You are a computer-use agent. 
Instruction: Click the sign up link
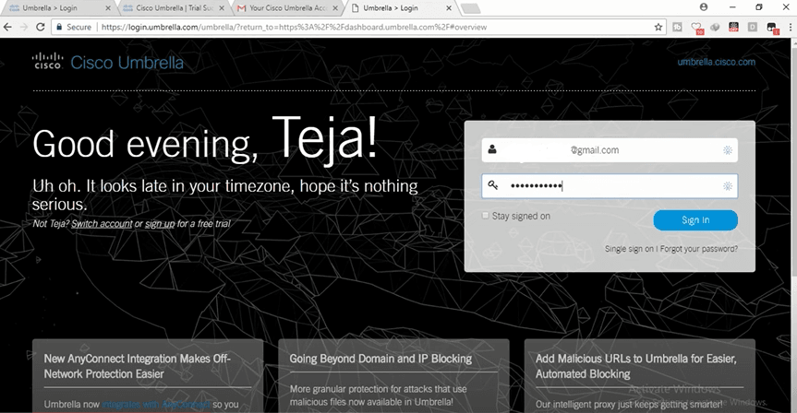pos(160,224)
